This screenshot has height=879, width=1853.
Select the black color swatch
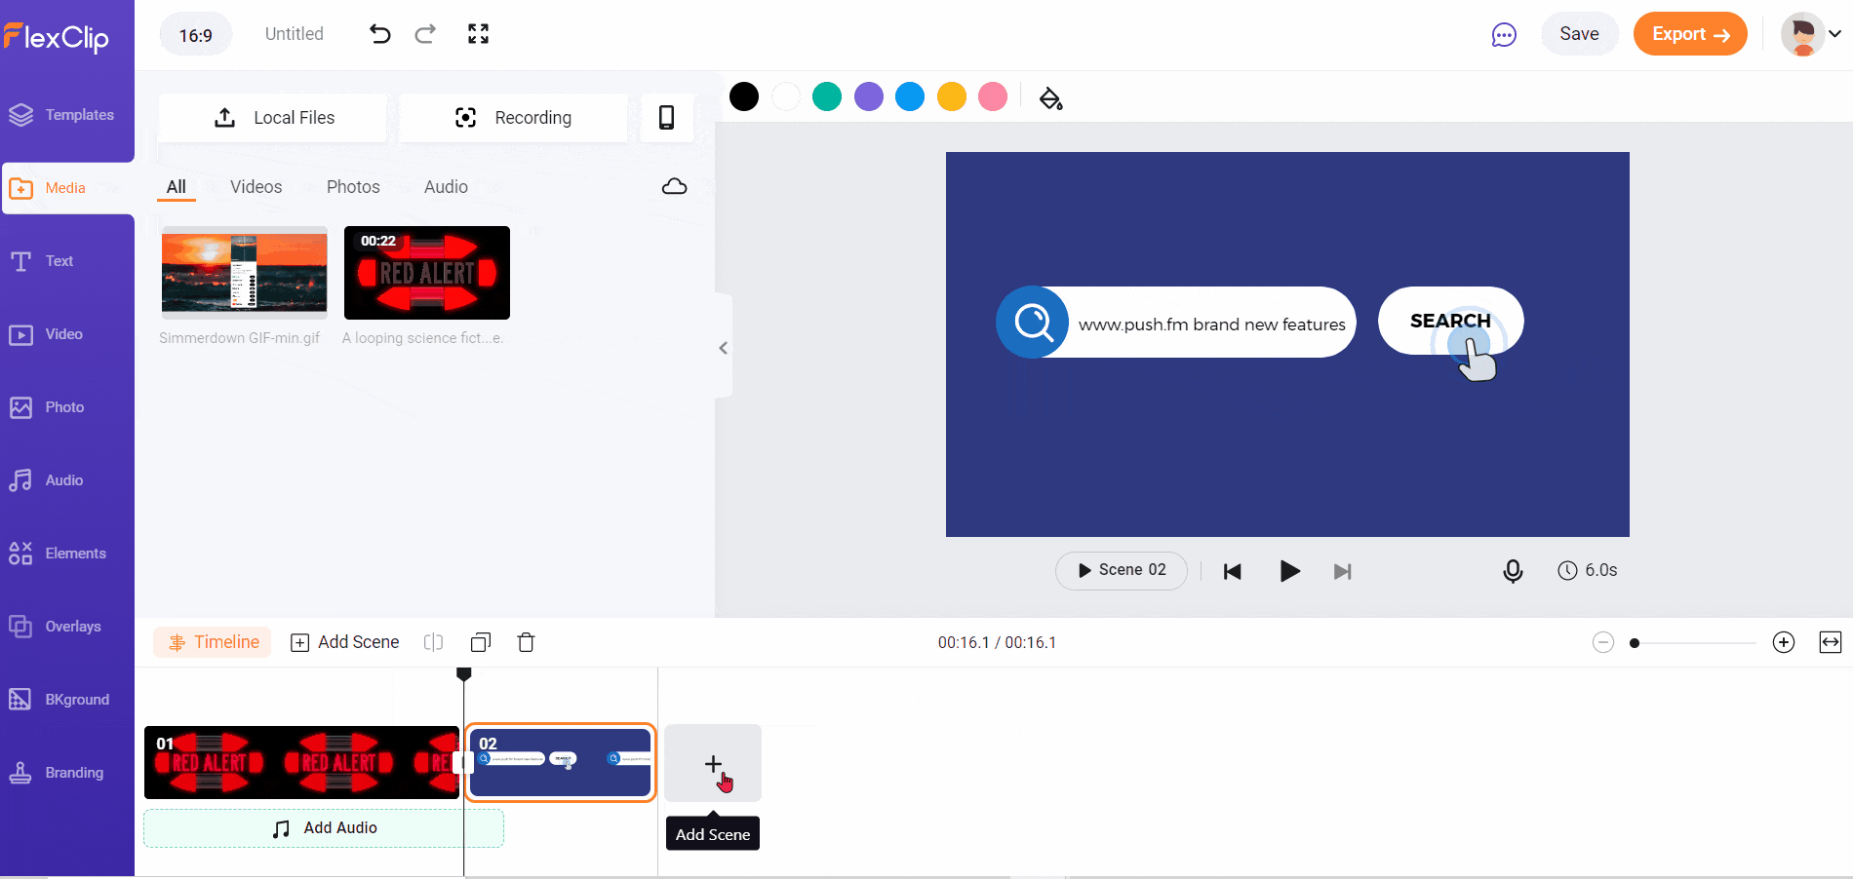(x=744, y=96)
